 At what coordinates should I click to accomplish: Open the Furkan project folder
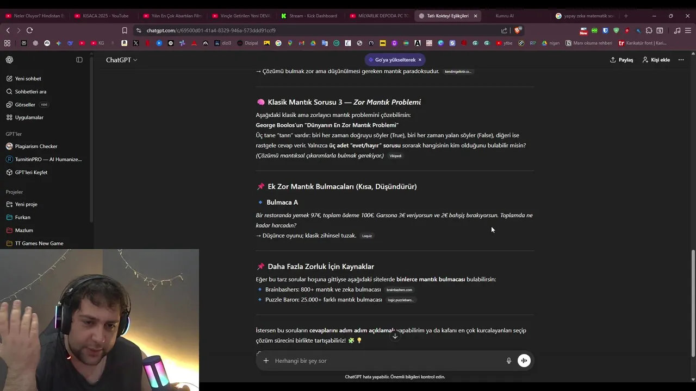click(x=18, y=217)
